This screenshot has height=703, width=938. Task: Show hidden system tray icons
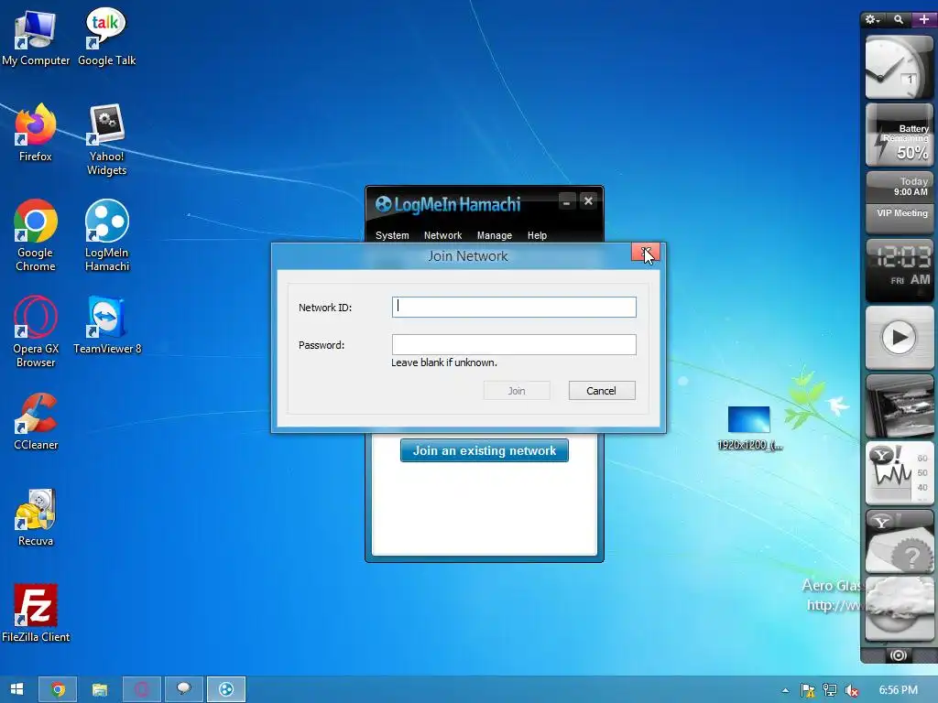coord(785,690)
